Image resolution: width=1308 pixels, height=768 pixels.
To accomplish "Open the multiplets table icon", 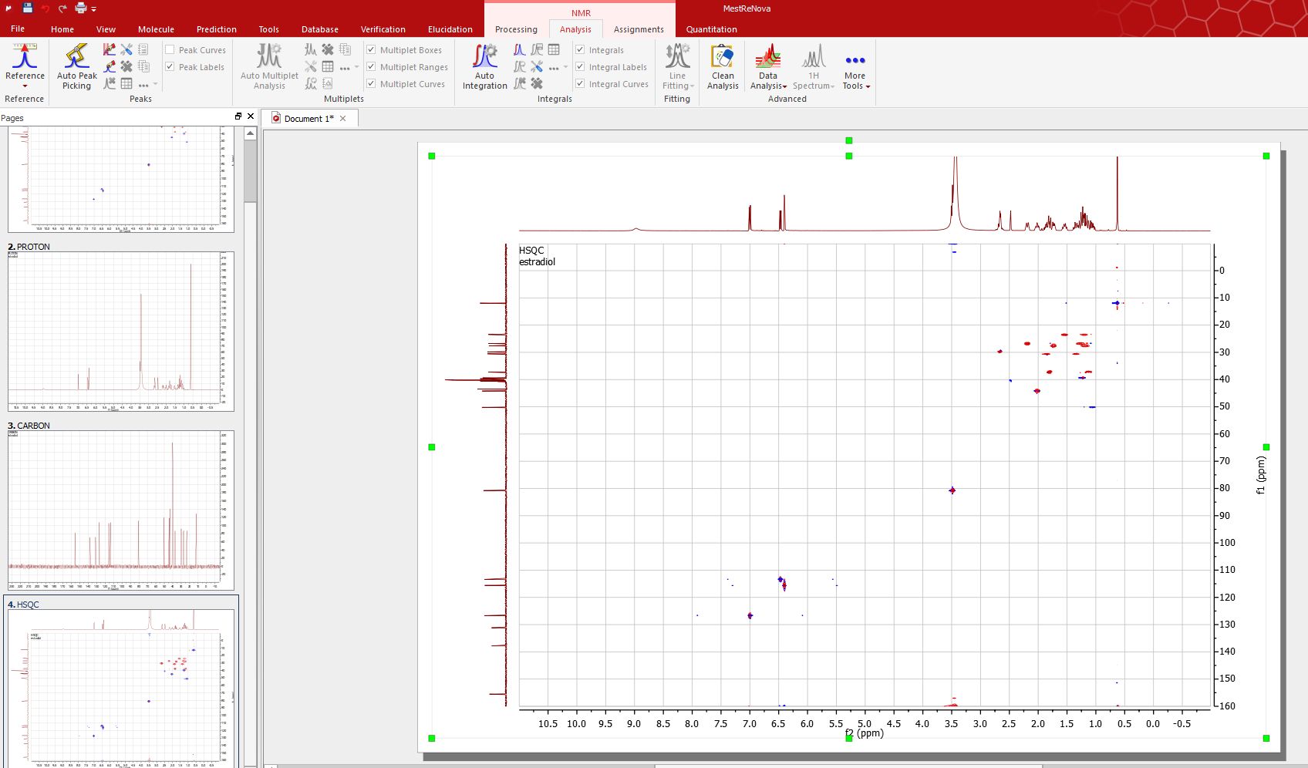I will [328, 66].
